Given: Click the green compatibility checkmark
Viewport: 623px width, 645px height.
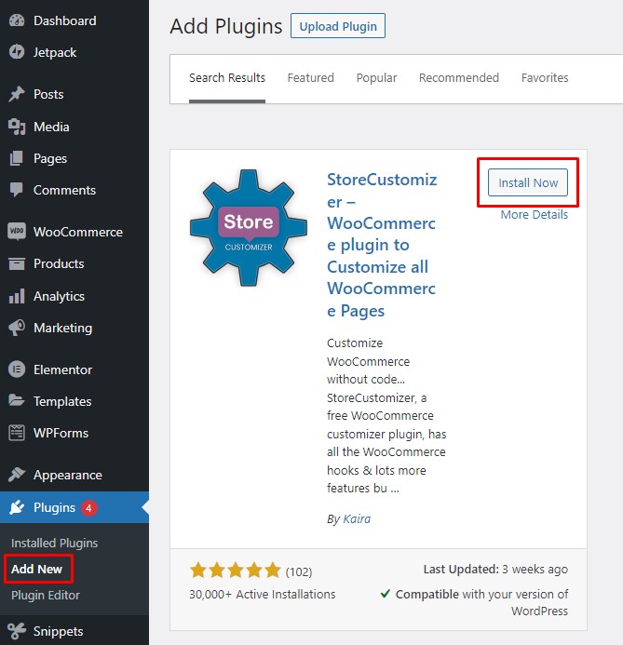Looking at the screenshot, I should (x=386, y=594).
